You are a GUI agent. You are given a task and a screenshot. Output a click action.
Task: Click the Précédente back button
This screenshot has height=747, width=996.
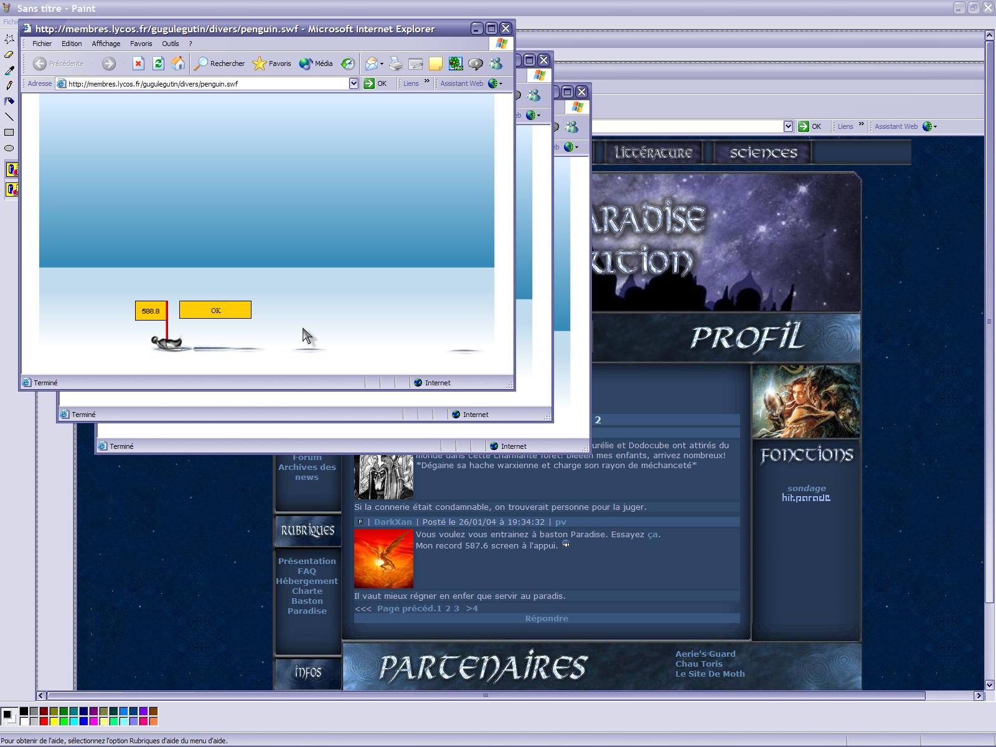pos(59,63)
